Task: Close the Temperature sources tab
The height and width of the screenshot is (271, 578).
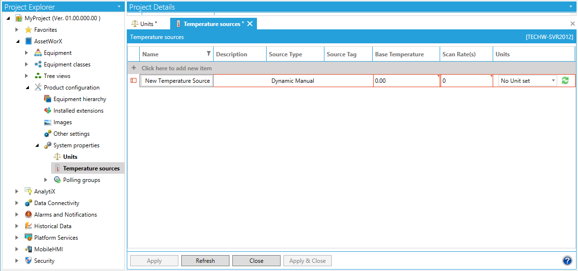Action: (x=250, y=24)
